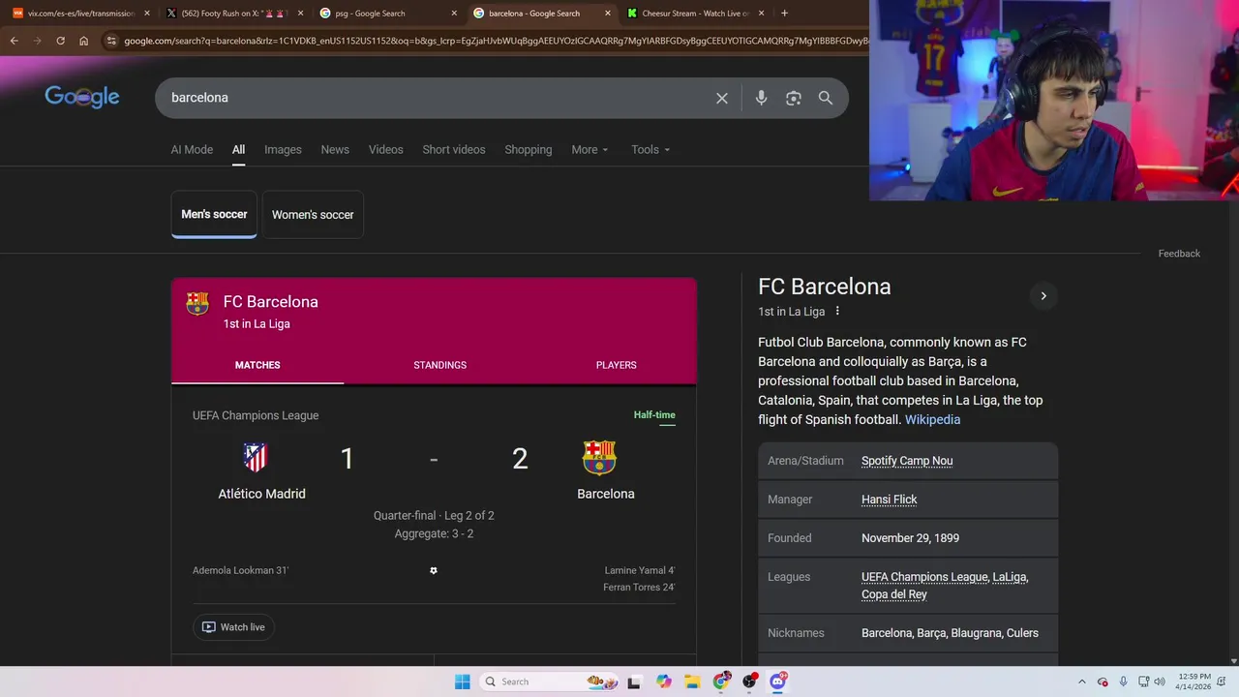This screenshot has width=1239, height=697.
Task: Switch to the PLAYERS tab
Action: click(617, 365)
